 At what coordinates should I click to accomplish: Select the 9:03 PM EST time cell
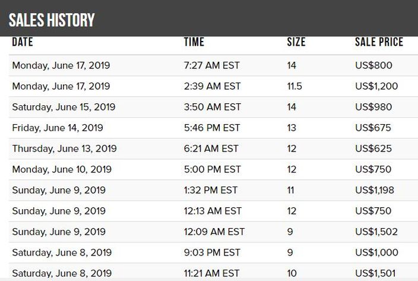click(x=212, y=252)
